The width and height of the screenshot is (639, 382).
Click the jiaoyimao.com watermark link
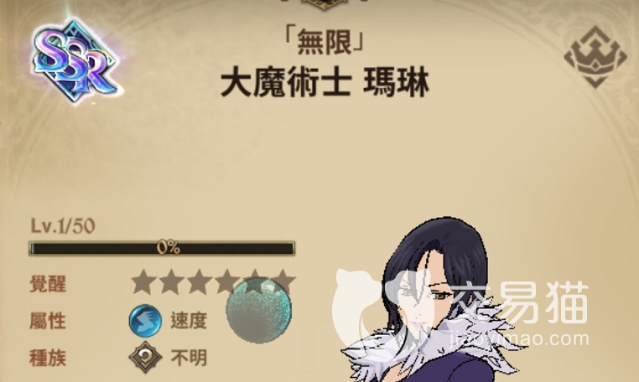pos(519,338)
